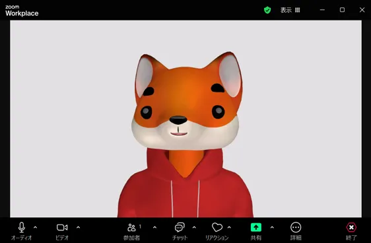Screen dimensions: 371x243
Task: Open the チャット chat panel
Action: pyautogui.click(x=180, y=227)
